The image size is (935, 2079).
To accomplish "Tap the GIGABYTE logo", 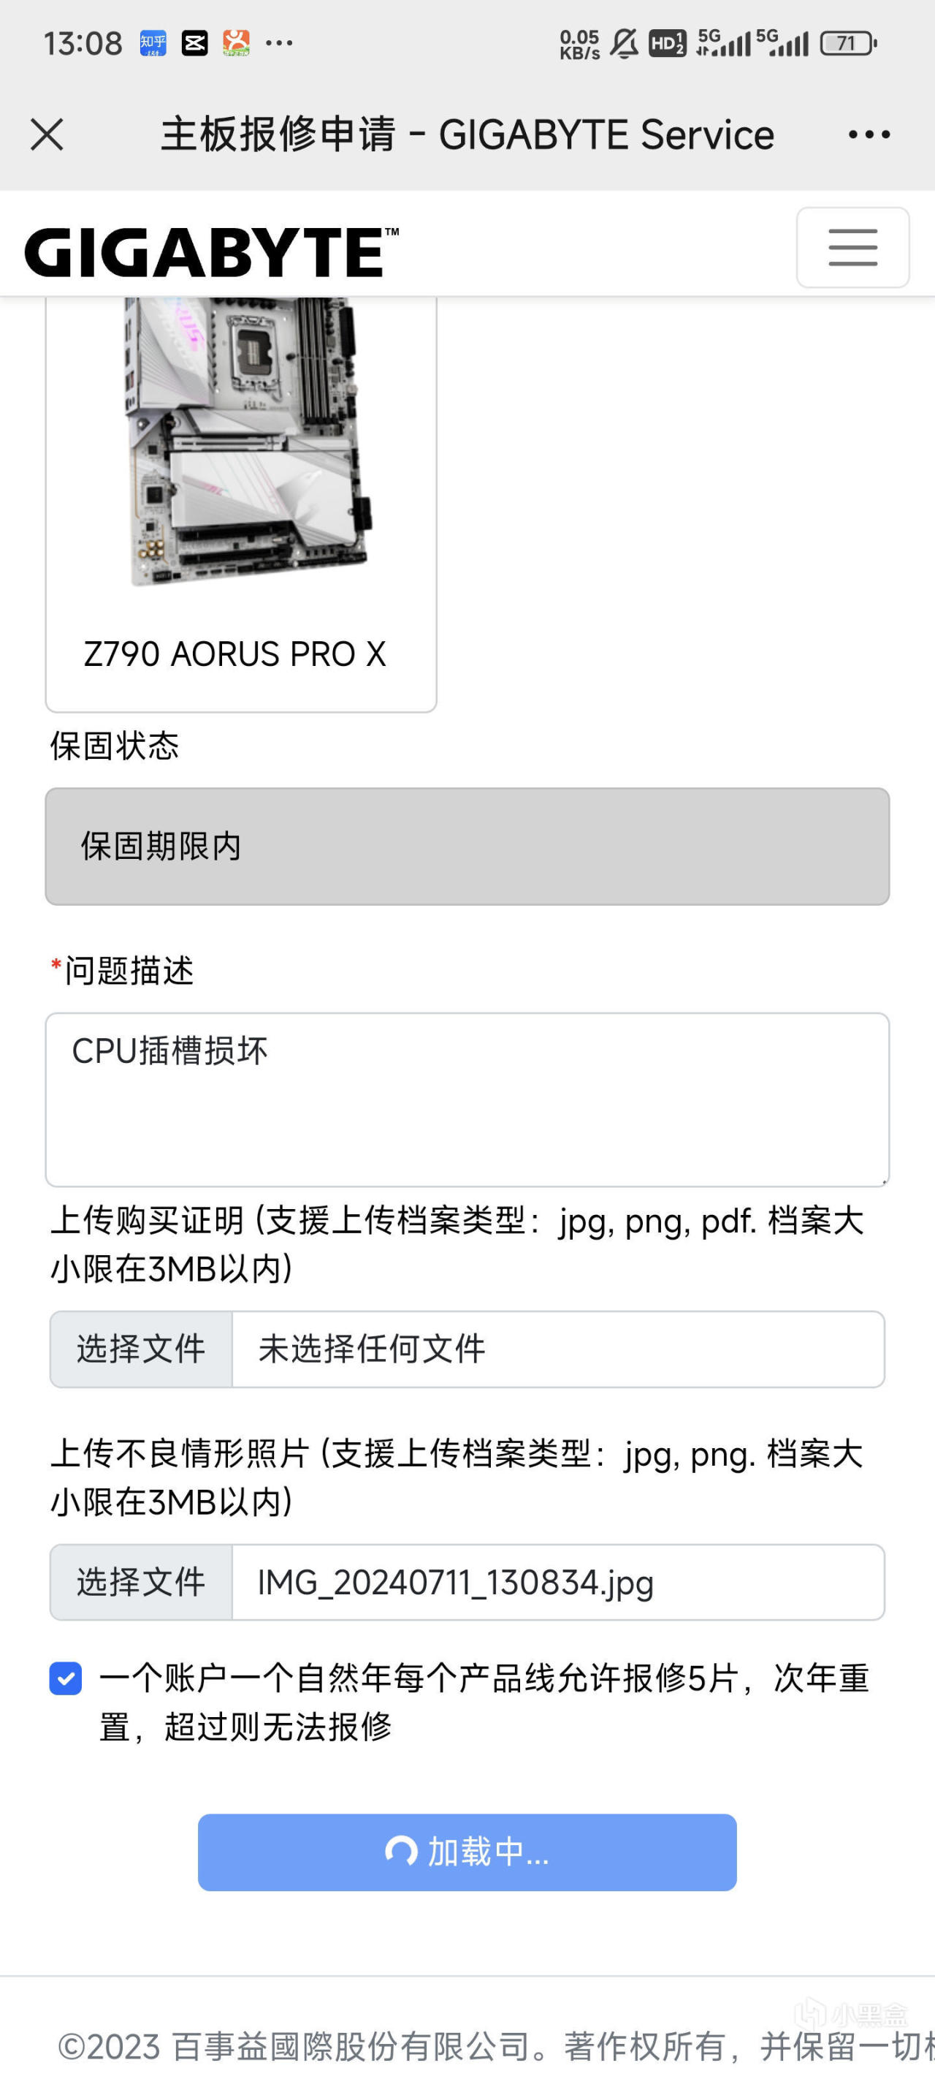I will click(x=211, y=251).
